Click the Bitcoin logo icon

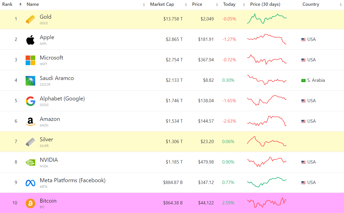[30, 203]
